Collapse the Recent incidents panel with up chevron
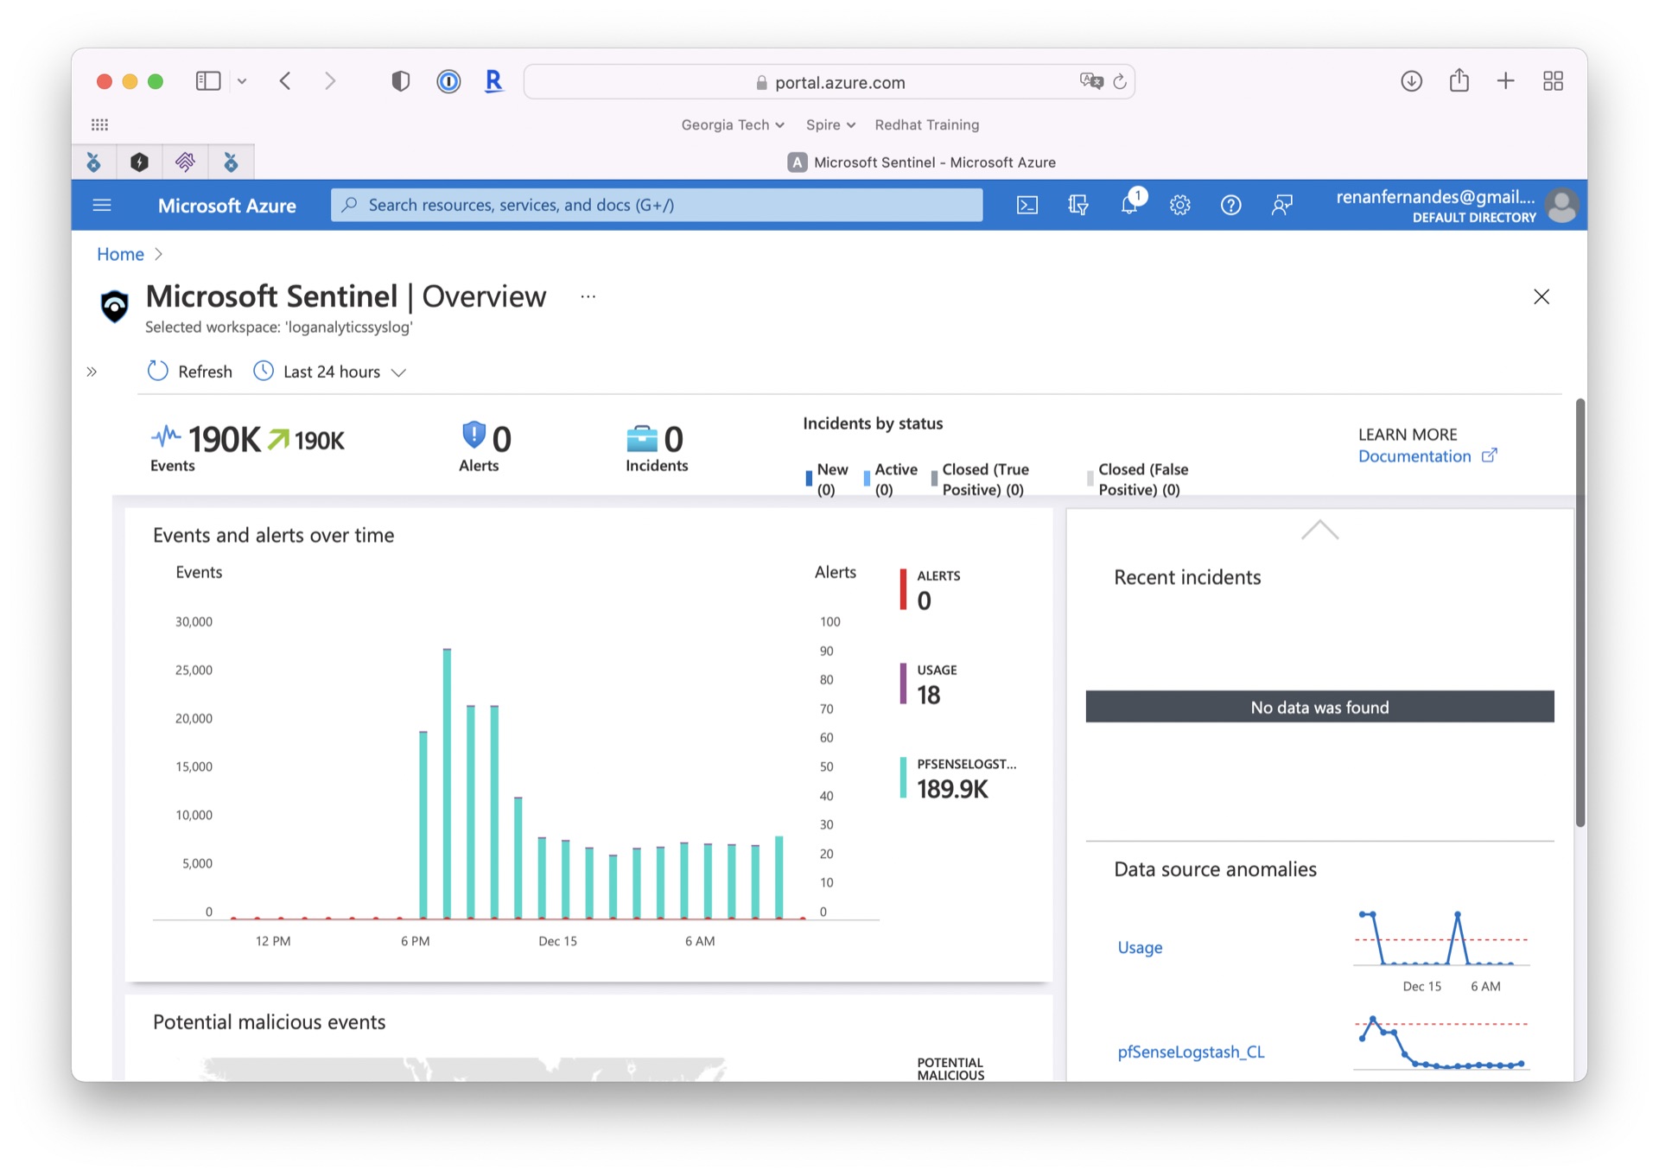Viewport: 1659px width, 1176px height. coord(1319,531)
